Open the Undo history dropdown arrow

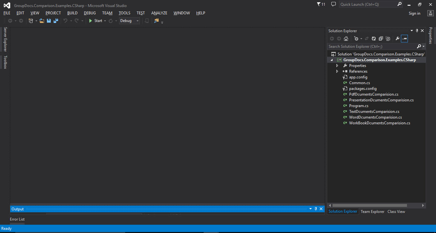tap(71, 21)
